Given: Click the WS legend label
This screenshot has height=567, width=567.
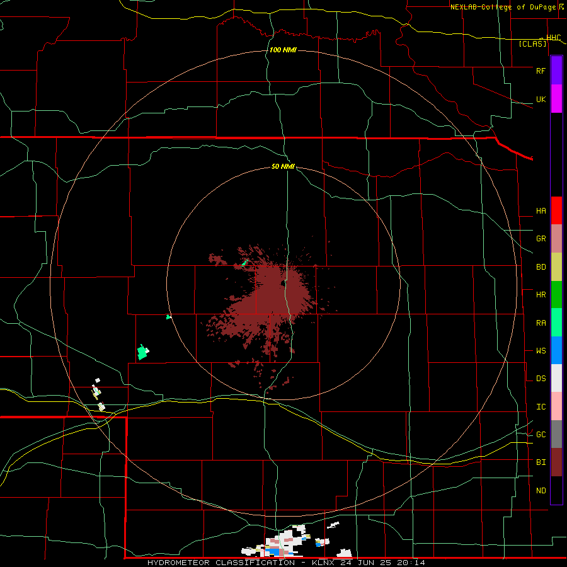Looking at the screenshot, I should (x=541, y=351).
